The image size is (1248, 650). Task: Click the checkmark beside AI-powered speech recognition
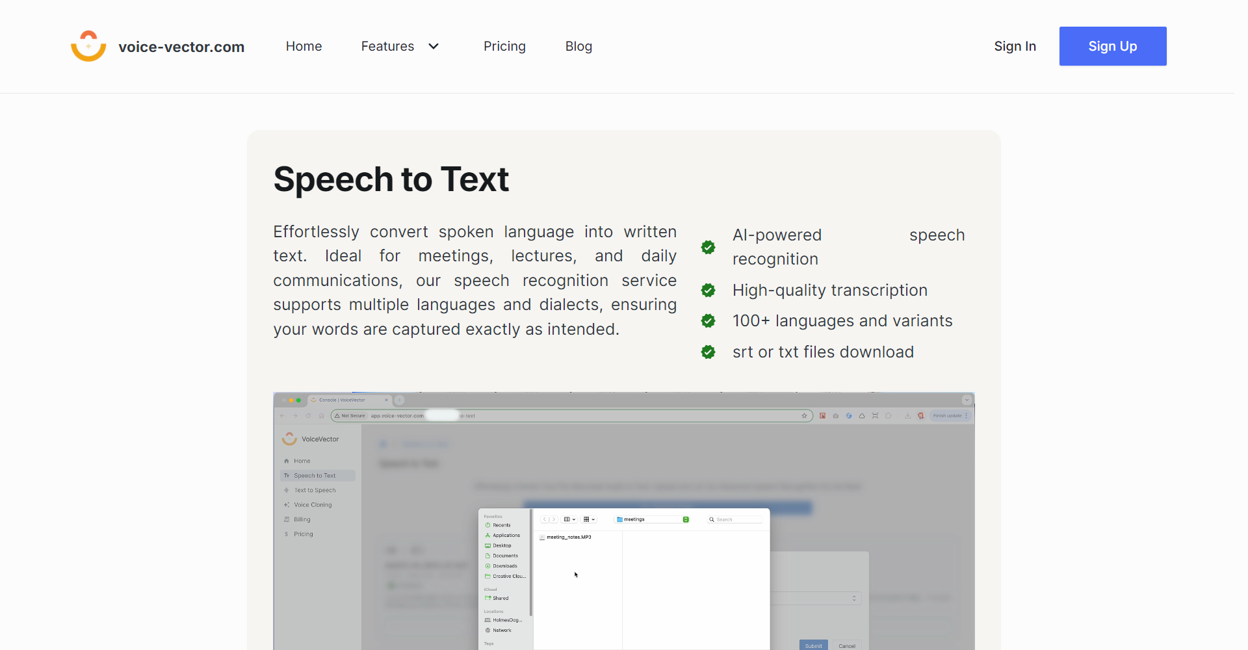[x=708, y=247]
